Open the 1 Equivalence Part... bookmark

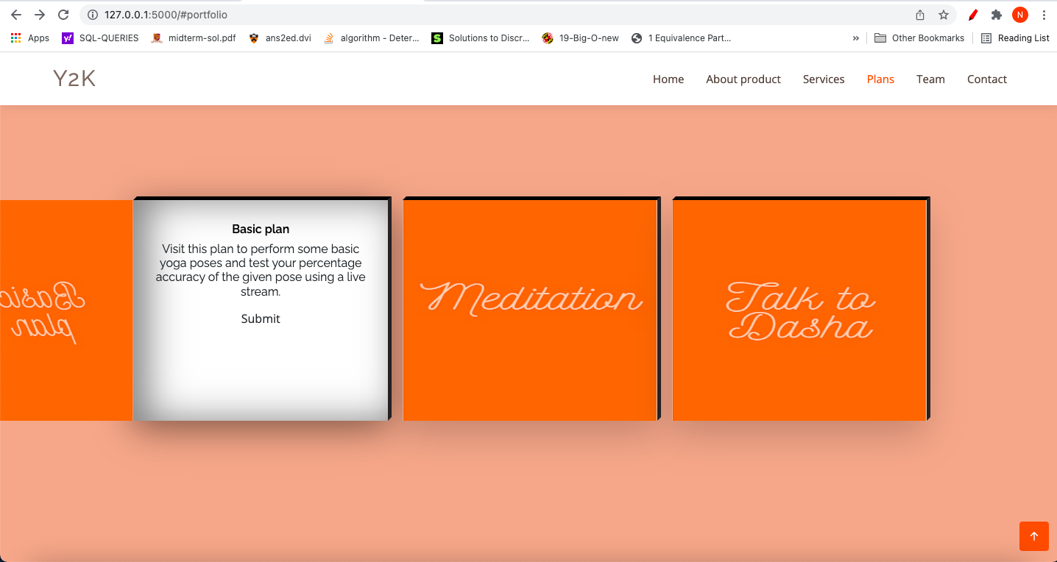pyautogui.click(x=682, y=38)
